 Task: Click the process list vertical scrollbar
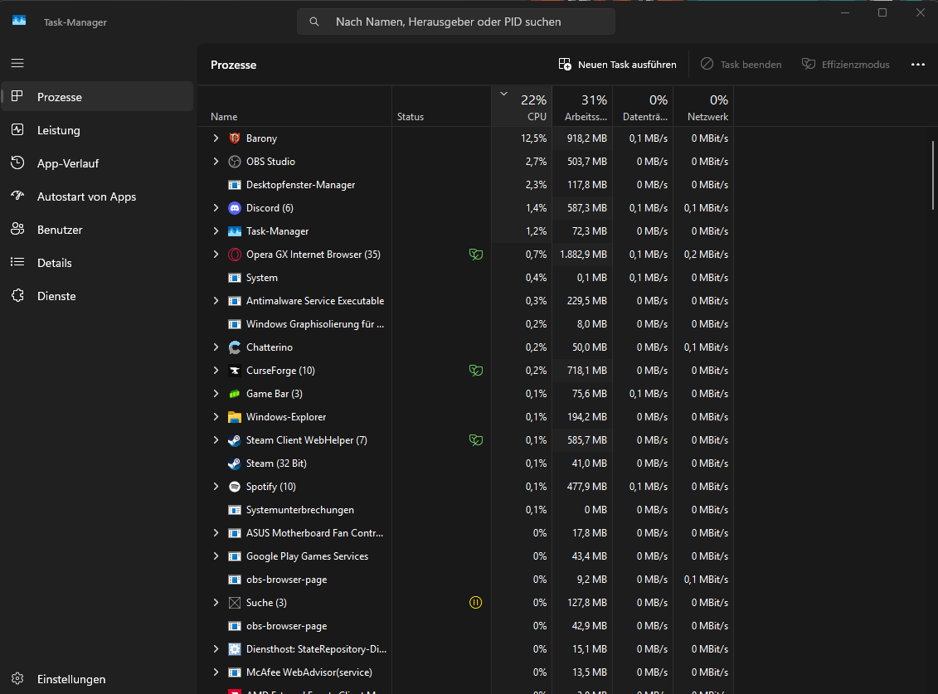coord(933,176)
